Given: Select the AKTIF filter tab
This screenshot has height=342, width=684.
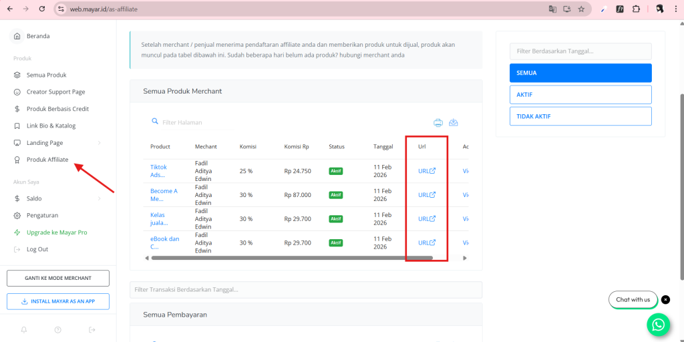Looking at the screenshot, I should pyautogui.click(x=580, y=95).
